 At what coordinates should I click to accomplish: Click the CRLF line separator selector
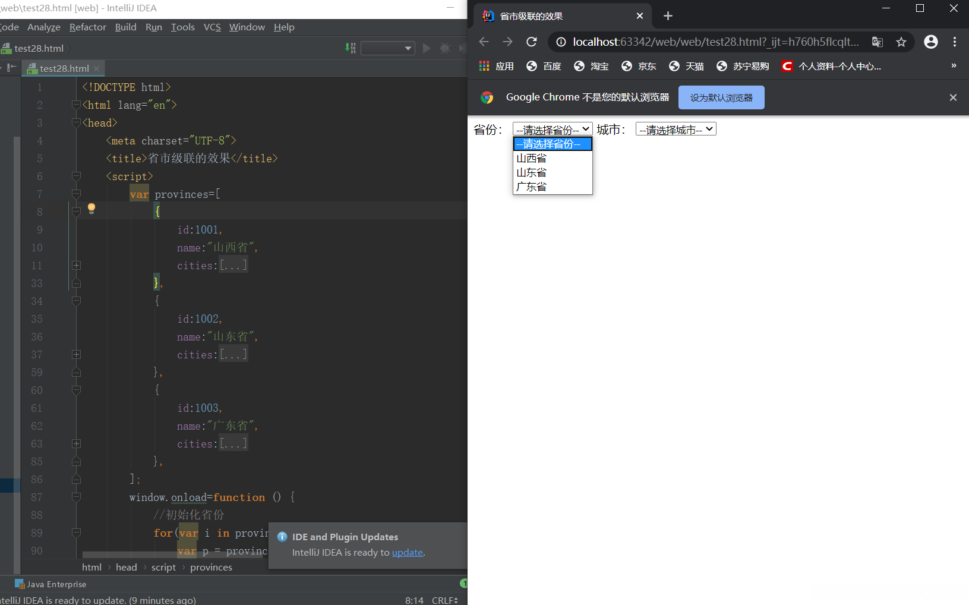[444, 600]
